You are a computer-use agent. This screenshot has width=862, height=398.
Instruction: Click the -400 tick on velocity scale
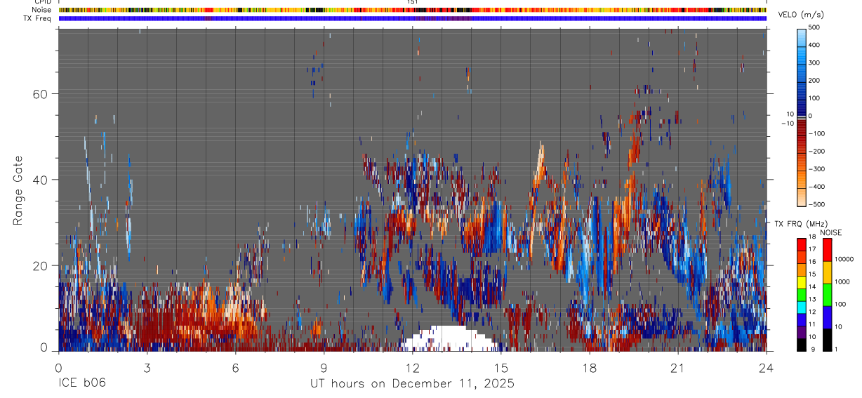[x=816, y=187]
